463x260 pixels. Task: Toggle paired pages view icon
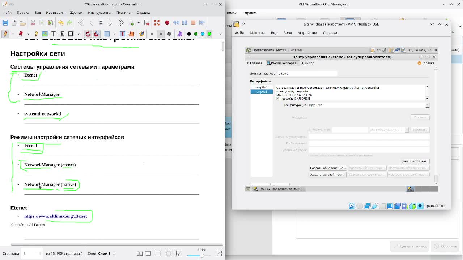tap(139, 253)
